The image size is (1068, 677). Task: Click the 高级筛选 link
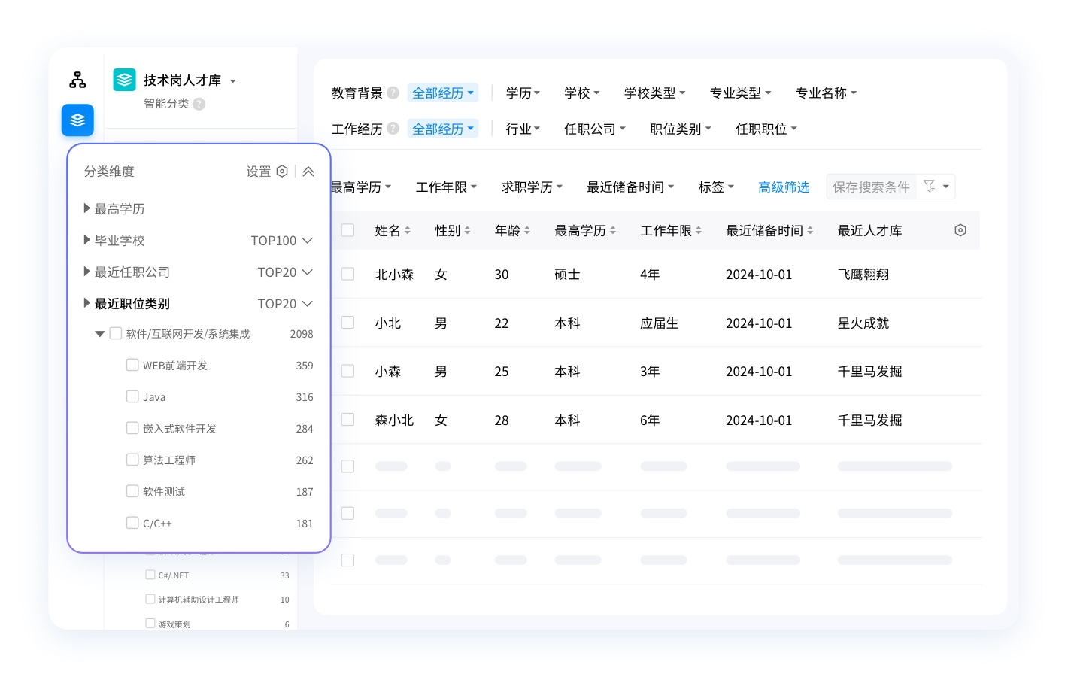[784, 187]
